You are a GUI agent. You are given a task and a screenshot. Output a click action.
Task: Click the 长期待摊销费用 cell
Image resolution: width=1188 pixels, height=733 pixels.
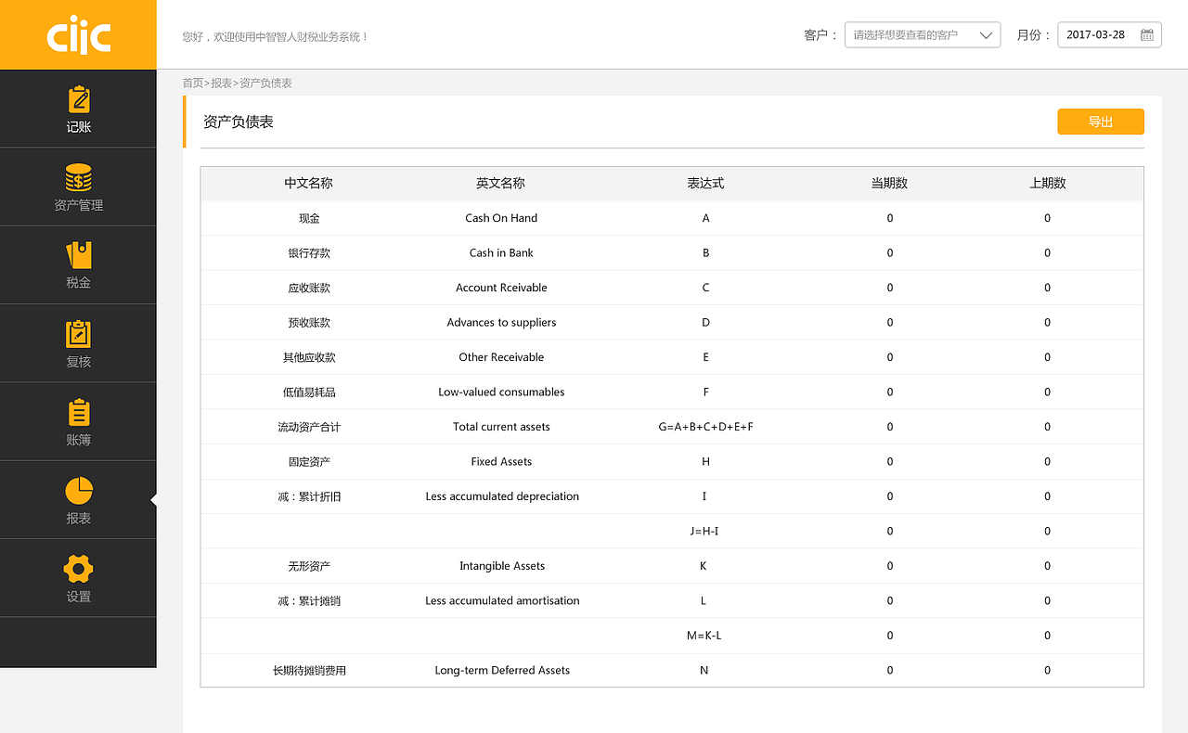point(309,671)
